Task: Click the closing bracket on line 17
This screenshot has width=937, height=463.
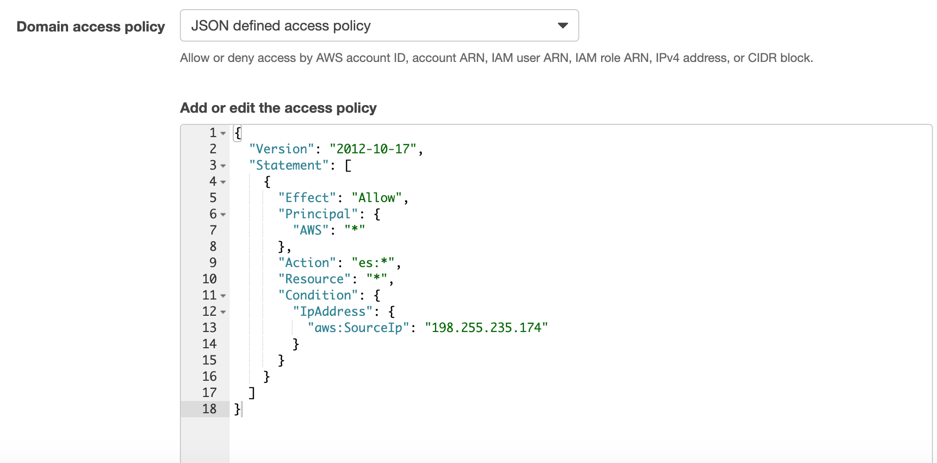Action: 252,392
